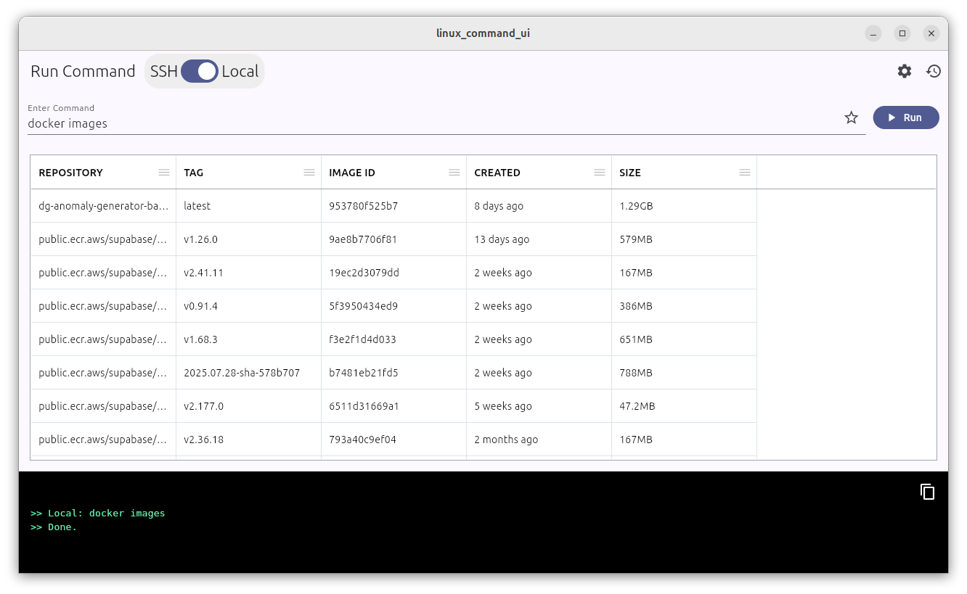
Task: Select the CREATED column header
Action: coord(498,173)
